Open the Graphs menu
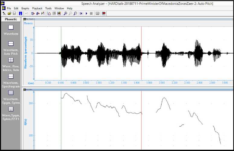 [25, 8]
